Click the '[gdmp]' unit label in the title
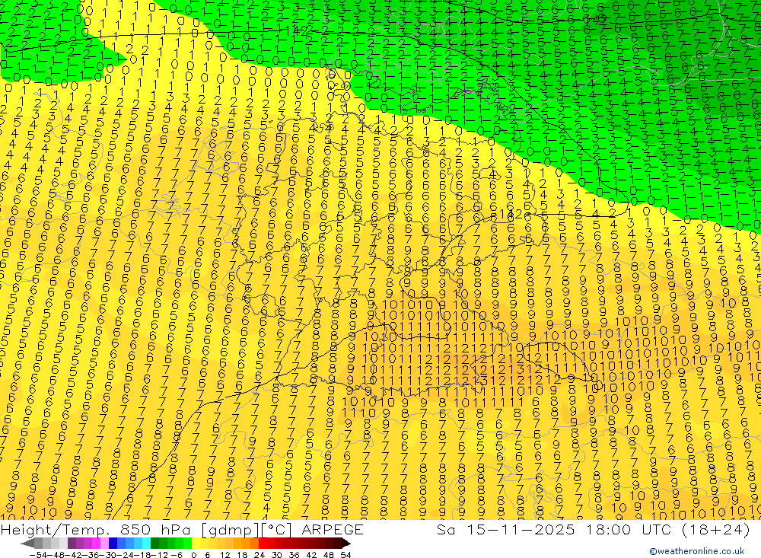Viewport: 761px width, 558px height. (231, 531)
